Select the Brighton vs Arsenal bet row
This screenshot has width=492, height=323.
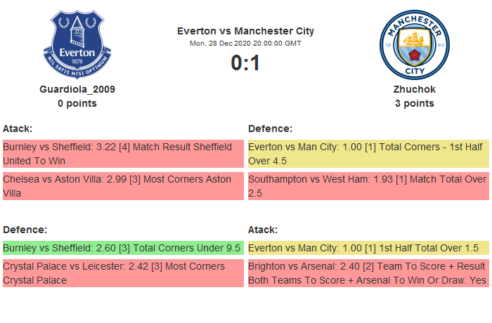[368, 273]
